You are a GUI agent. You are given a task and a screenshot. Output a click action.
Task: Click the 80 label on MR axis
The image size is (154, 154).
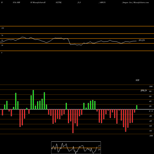point(150,91)
